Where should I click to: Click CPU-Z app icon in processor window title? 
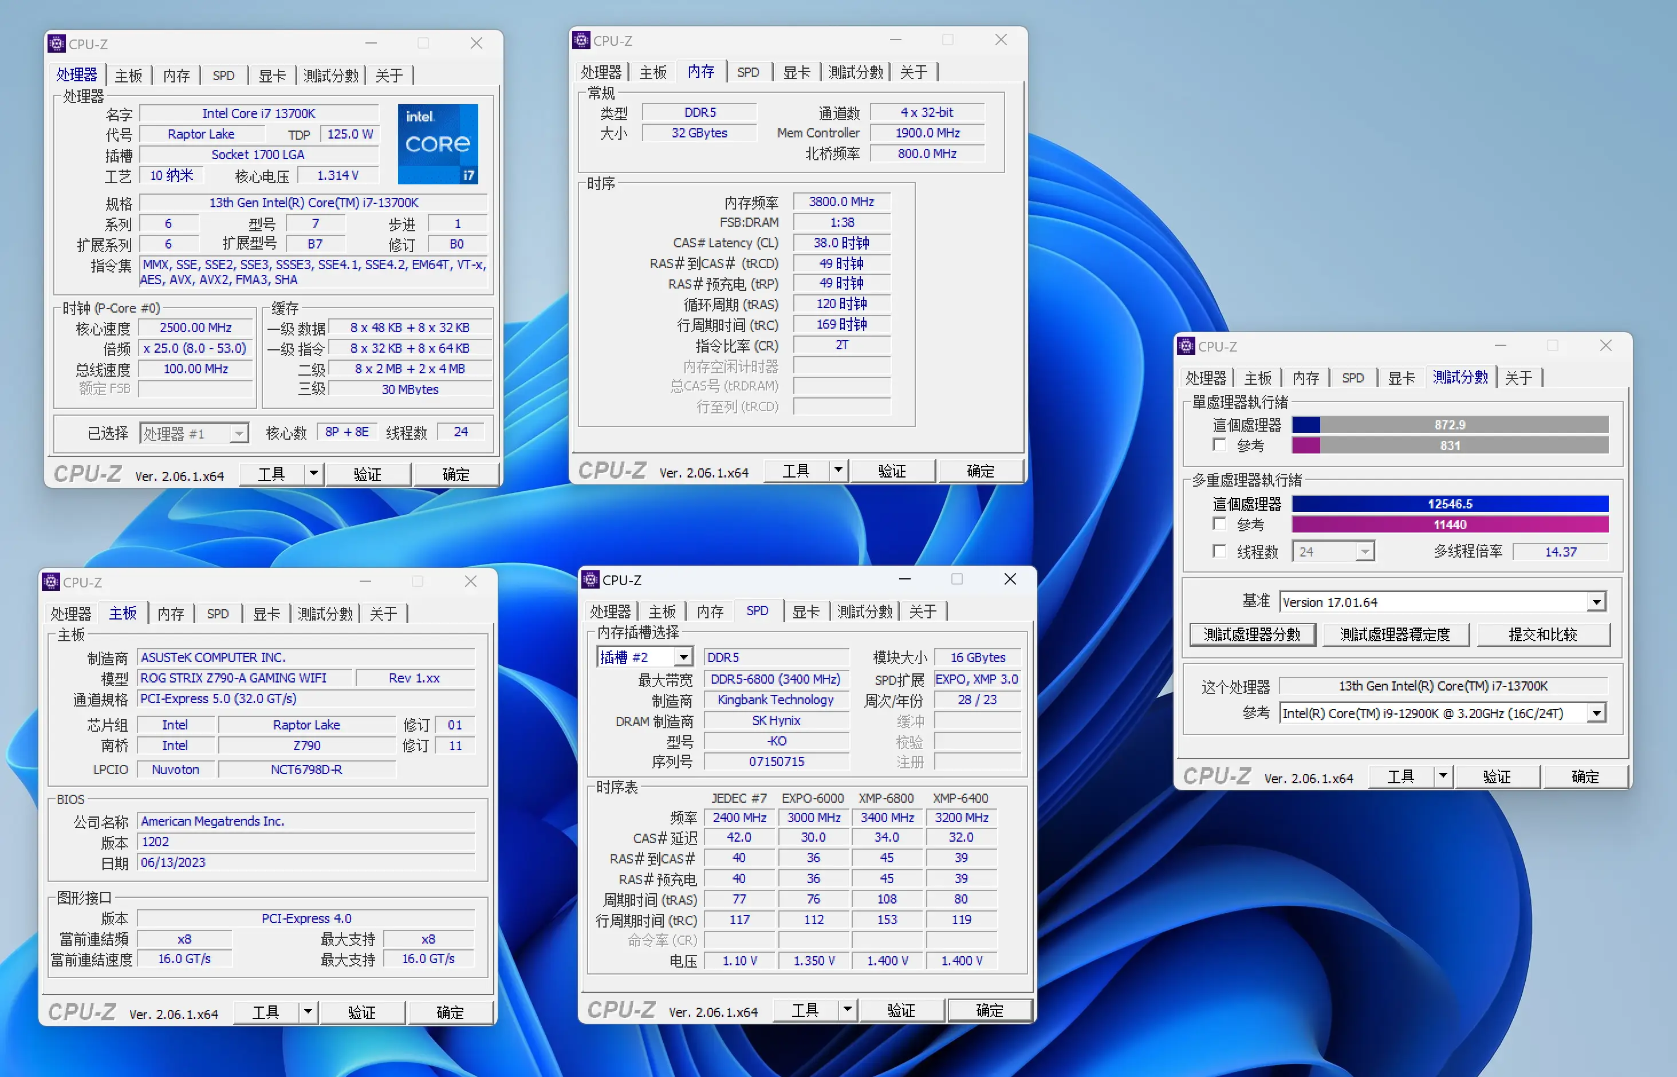tap(57, 44)
